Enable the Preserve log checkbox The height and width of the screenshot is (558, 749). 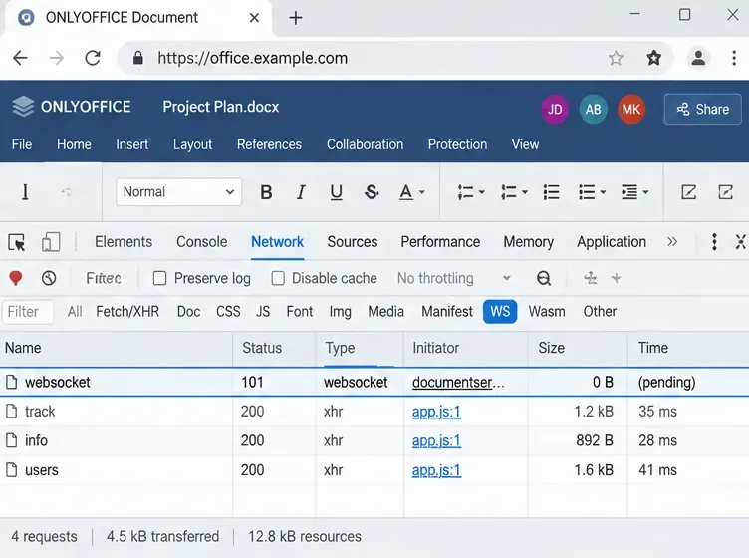click(x=159, y=278)
